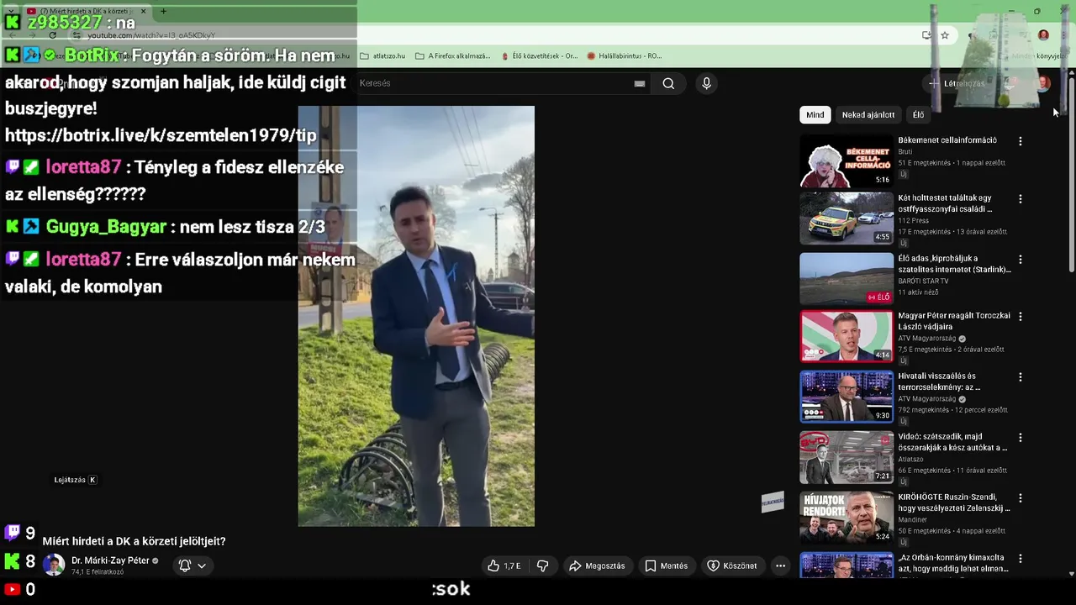
Task: Open Dr. Márki-Zay Péter channel avatar
Action: pos(54,565)
